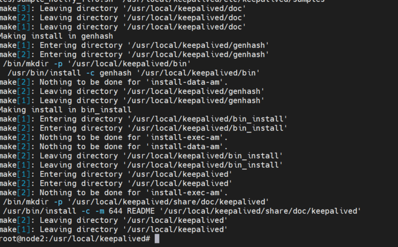Click the make[2] Entering directory genhash line
Screen dimensions: 398x247
(134, 54)
